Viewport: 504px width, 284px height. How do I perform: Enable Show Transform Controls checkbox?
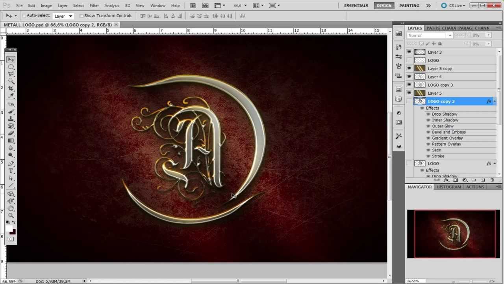click(82, 16)
